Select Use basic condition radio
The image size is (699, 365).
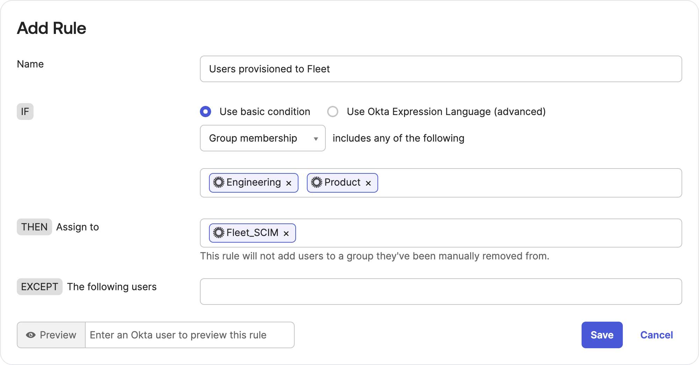click(x=206, y=112)
